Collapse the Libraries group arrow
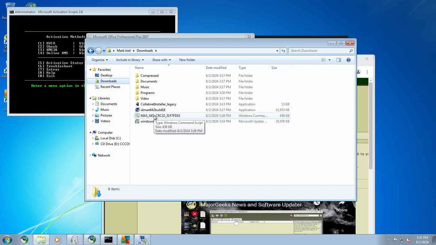The height and width of the screenshot is (245, 436). (90, 98)
